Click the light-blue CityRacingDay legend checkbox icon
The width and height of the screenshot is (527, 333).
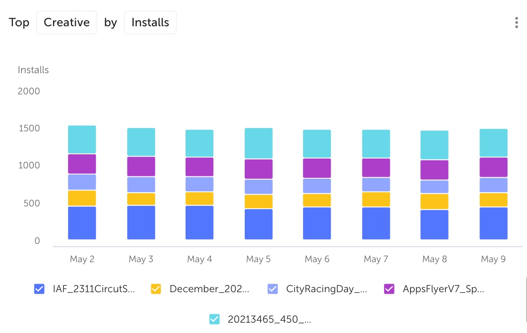tap(272, 289)
